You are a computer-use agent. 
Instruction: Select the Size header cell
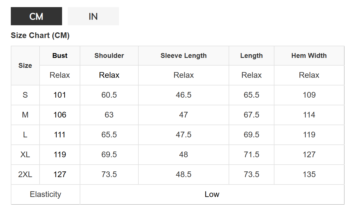pyautogui.click(x=25, y=66)
